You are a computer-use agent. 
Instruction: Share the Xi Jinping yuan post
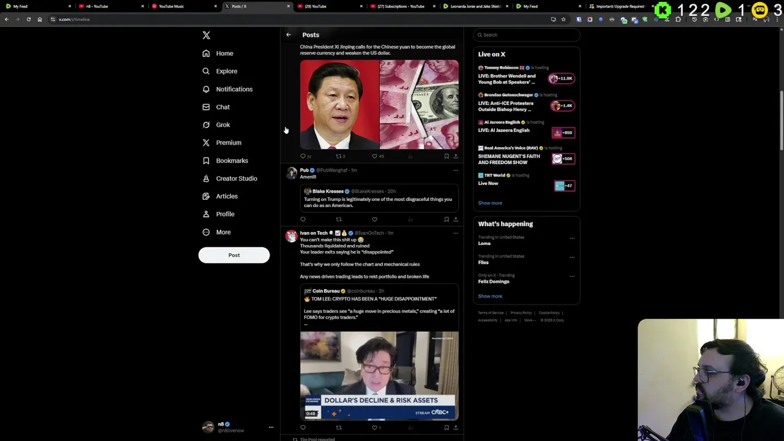point(455,156)
